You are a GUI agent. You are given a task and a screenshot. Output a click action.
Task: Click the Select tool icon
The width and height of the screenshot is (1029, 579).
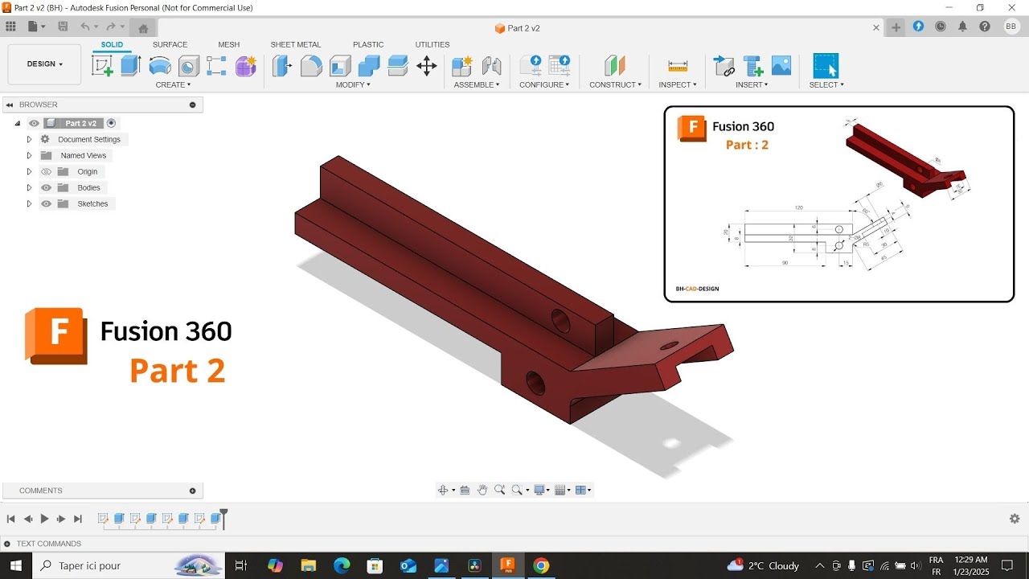[x=826, y=66]
